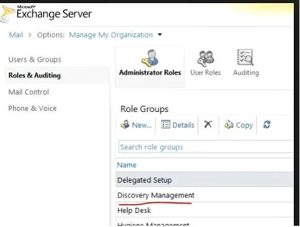300x227 pixels.
Task: Sort by the Name column header
Action: pos(127,165)
